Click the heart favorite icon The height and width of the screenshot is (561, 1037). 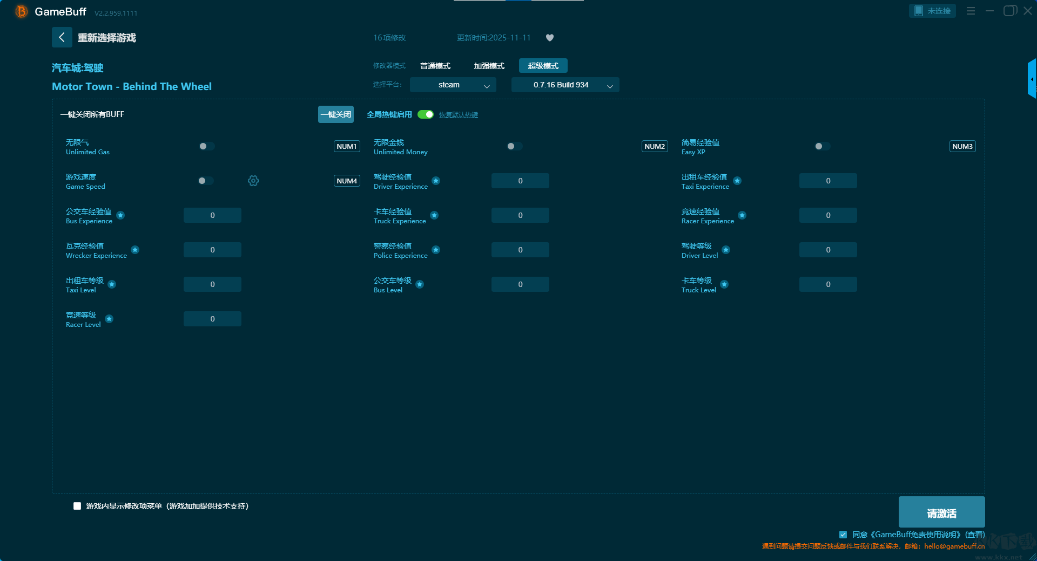550,38
